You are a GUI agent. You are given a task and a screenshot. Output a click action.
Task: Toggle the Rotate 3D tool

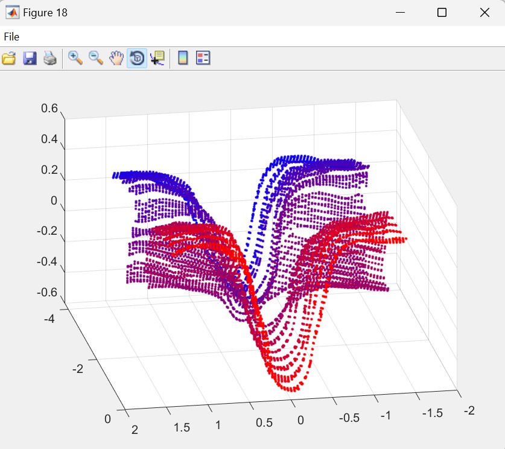coord(137,59)
